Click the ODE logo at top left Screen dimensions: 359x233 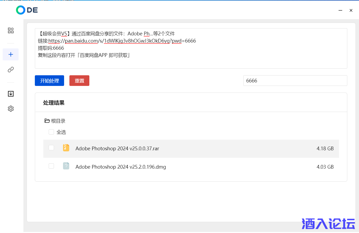coord(27,10)
